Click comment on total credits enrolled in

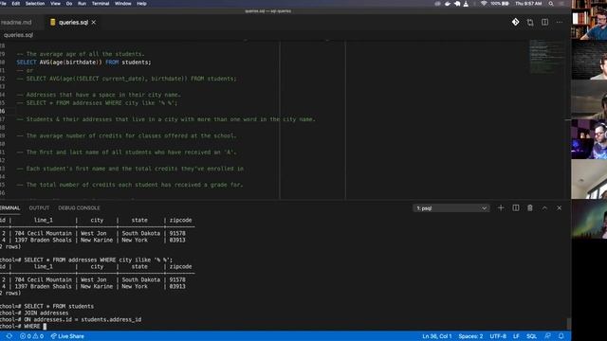click(130, 169)
